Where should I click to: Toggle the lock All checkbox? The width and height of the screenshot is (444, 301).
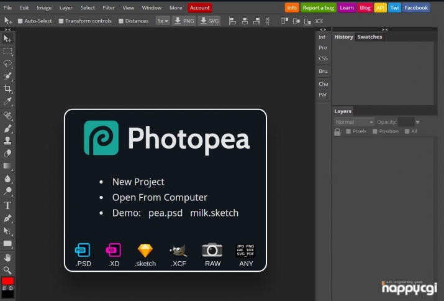[407, 131]
